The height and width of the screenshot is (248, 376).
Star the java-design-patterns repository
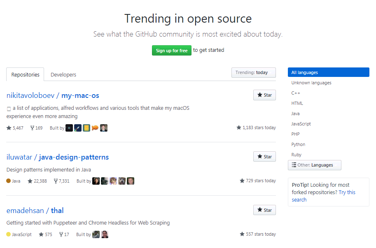pos(264,156)
